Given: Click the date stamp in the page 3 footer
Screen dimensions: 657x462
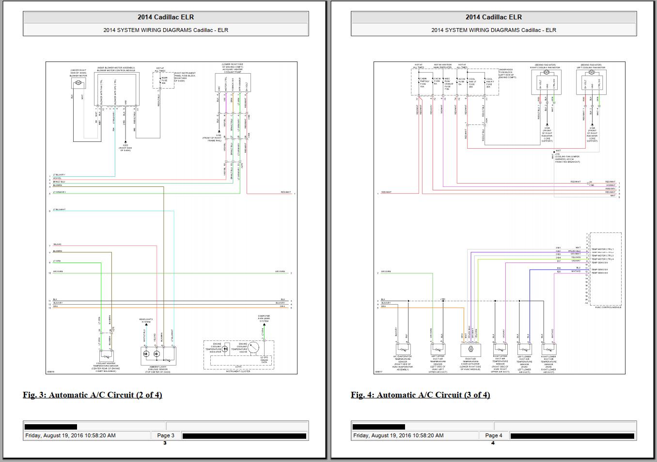Looking at the screenshot, I should click(x=71, y=435).
